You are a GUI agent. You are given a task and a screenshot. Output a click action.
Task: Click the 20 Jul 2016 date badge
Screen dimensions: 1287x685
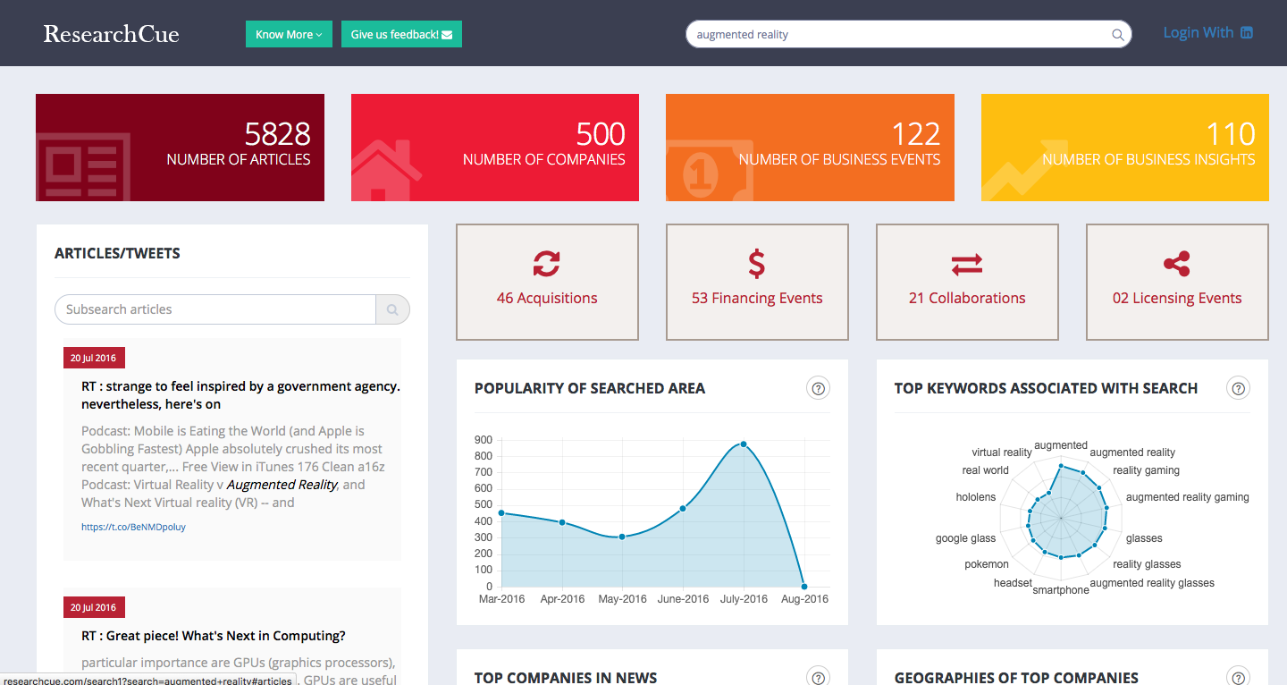(94, 358)
